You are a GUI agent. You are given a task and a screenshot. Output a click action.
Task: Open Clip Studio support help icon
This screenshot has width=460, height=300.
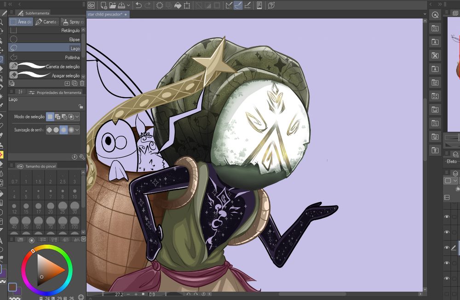tap(271, 5)
